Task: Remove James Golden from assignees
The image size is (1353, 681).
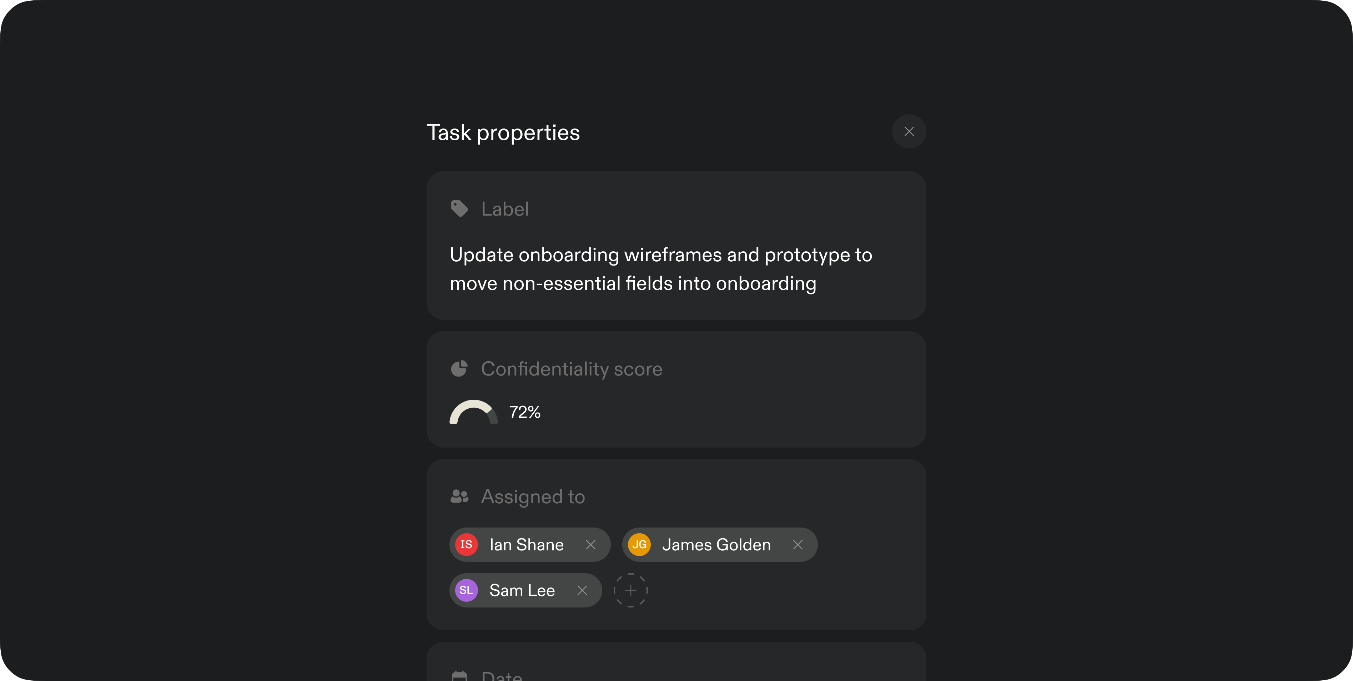Action: click(797, 545)
